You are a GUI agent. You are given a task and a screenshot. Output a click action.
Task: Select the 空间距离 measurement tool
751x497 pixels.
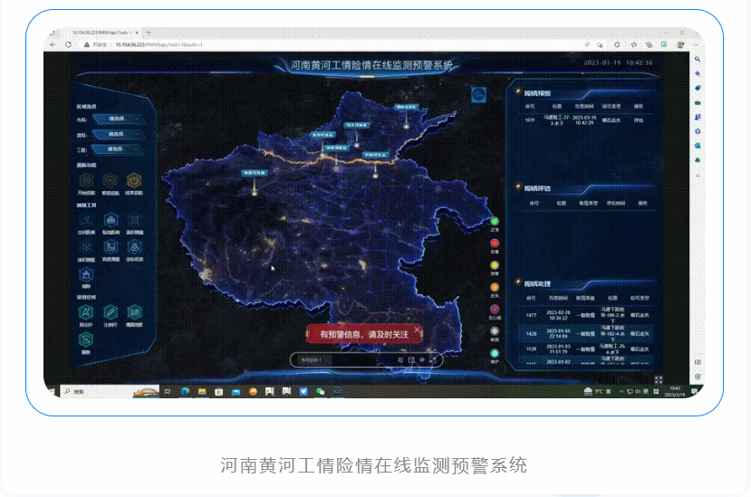coord(86,220)
